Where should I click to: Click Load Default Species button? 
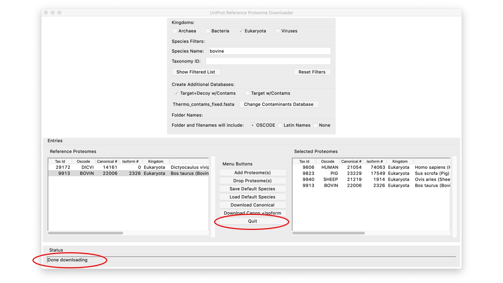[253, 197]
